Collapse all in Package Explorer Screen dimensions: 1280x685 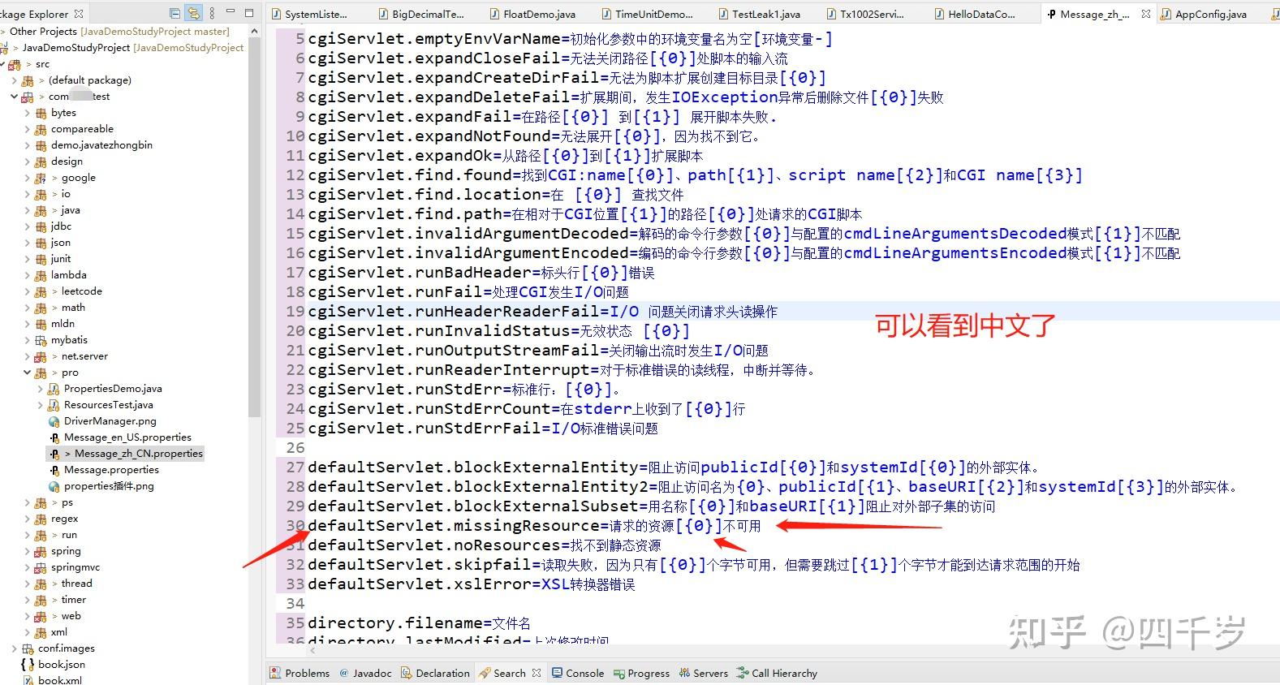pyautogui.click(x=175, y=13)
